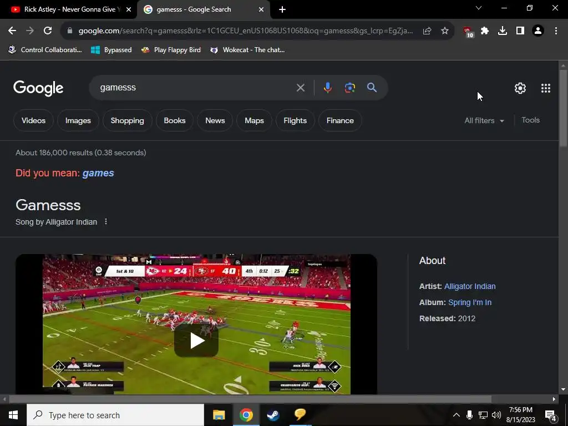Select the gamesss Google Search tab

[x=204, y=9]
